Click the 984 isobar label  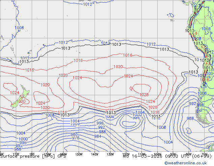[x=98, y=137]
